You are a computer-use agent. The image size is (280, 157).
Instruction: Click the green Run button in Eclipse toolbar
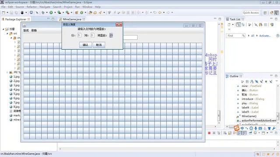(51, 13)
